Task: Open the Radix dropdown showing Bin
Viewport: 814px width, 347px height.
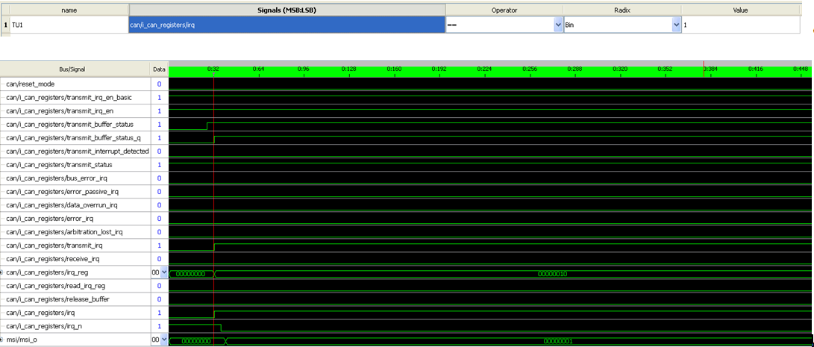Action: tap(676, 25)
